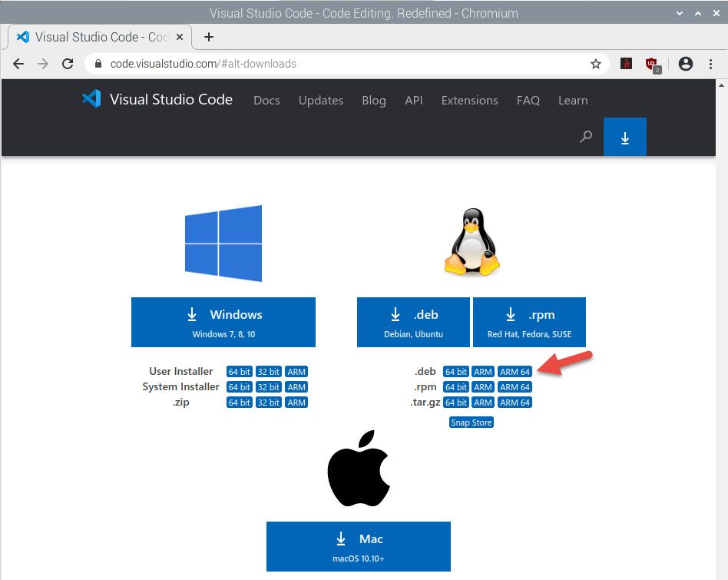
Task: Open Chromium three-dot menu
Action: point(710,64)
